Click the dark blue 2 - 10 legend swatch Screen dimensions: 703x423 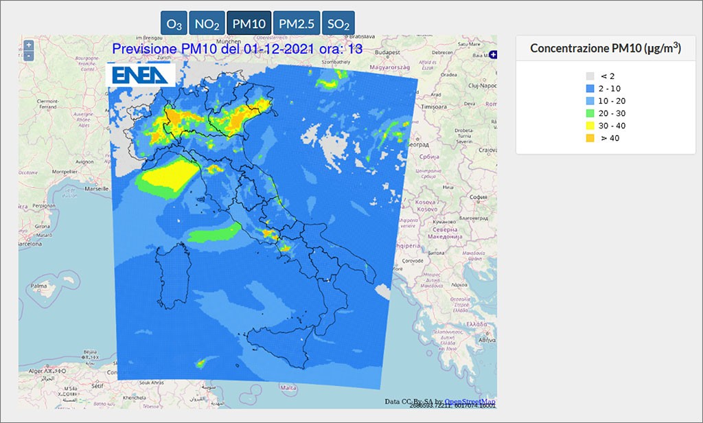click(590, 89)
